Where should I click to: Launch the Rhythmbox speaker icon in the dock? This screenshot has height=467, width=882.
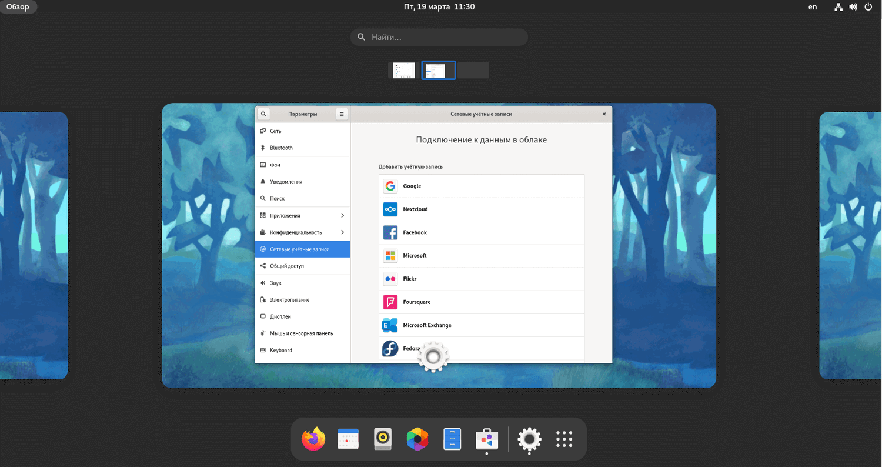[383, 439]
